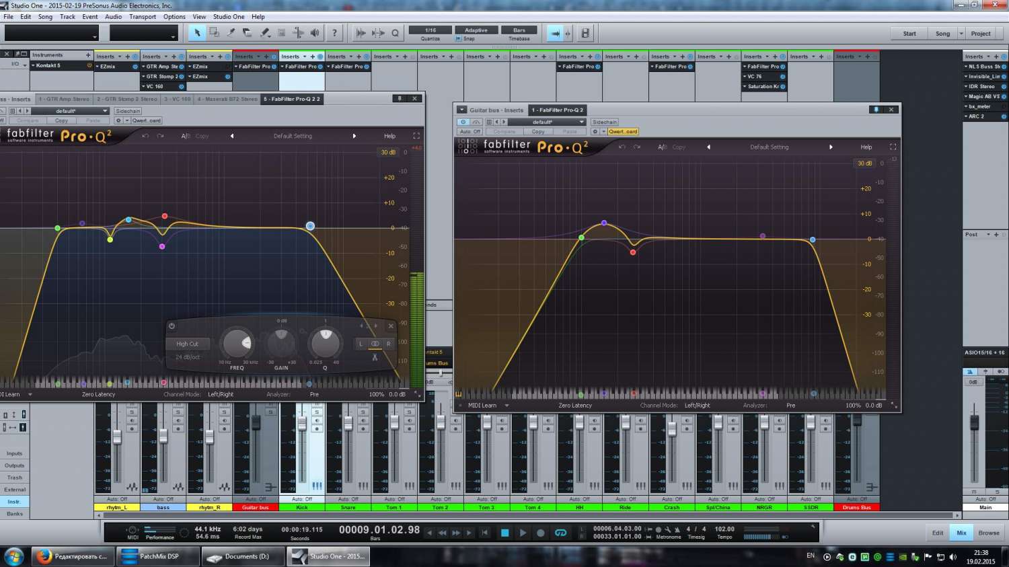The height and width of the screenshot is (567, 1009).
Task: Click the Stop button in transport bar
Action: pyautogui.click(x=504, y=533)
